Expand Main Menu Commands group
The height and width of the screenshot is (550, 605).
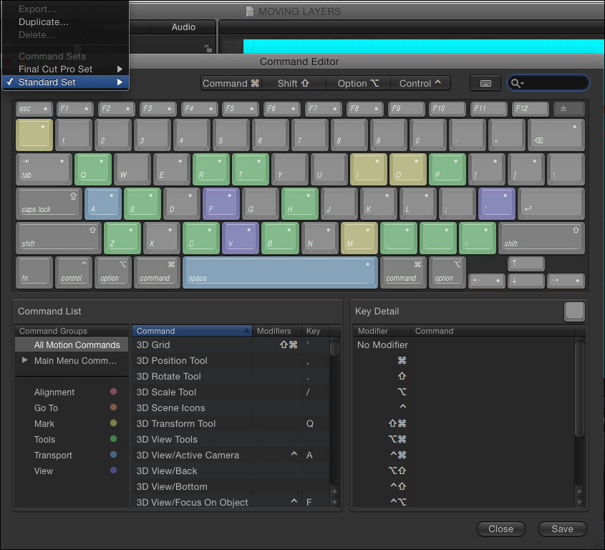pos(25,361)
